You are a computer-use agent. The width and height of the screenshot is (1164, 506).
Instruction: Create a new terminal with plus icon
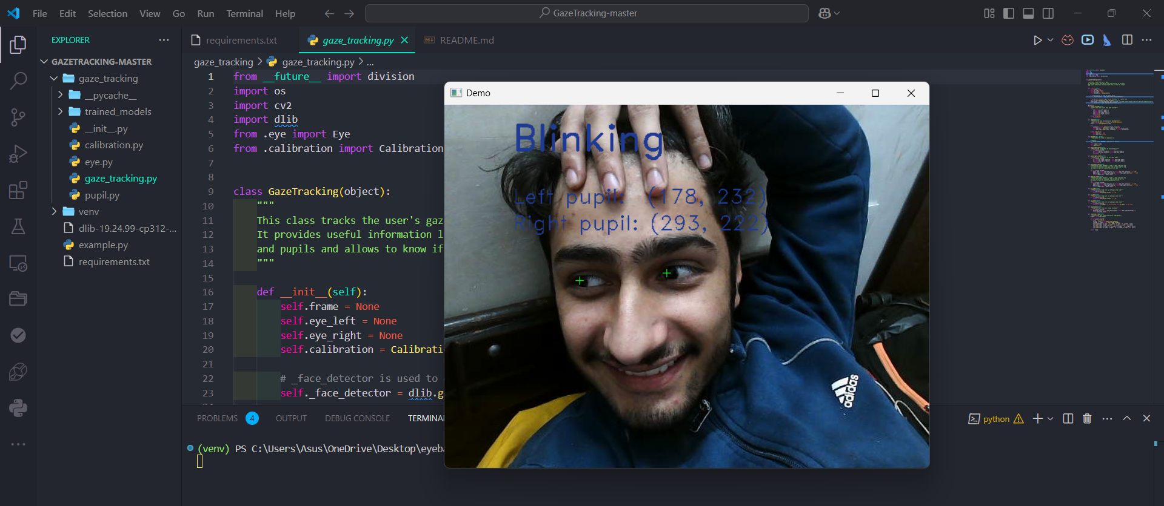[1037, 418]
